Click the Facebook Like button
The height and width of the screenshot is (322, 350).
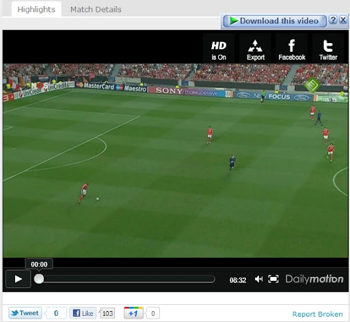[x=83, y=313]
